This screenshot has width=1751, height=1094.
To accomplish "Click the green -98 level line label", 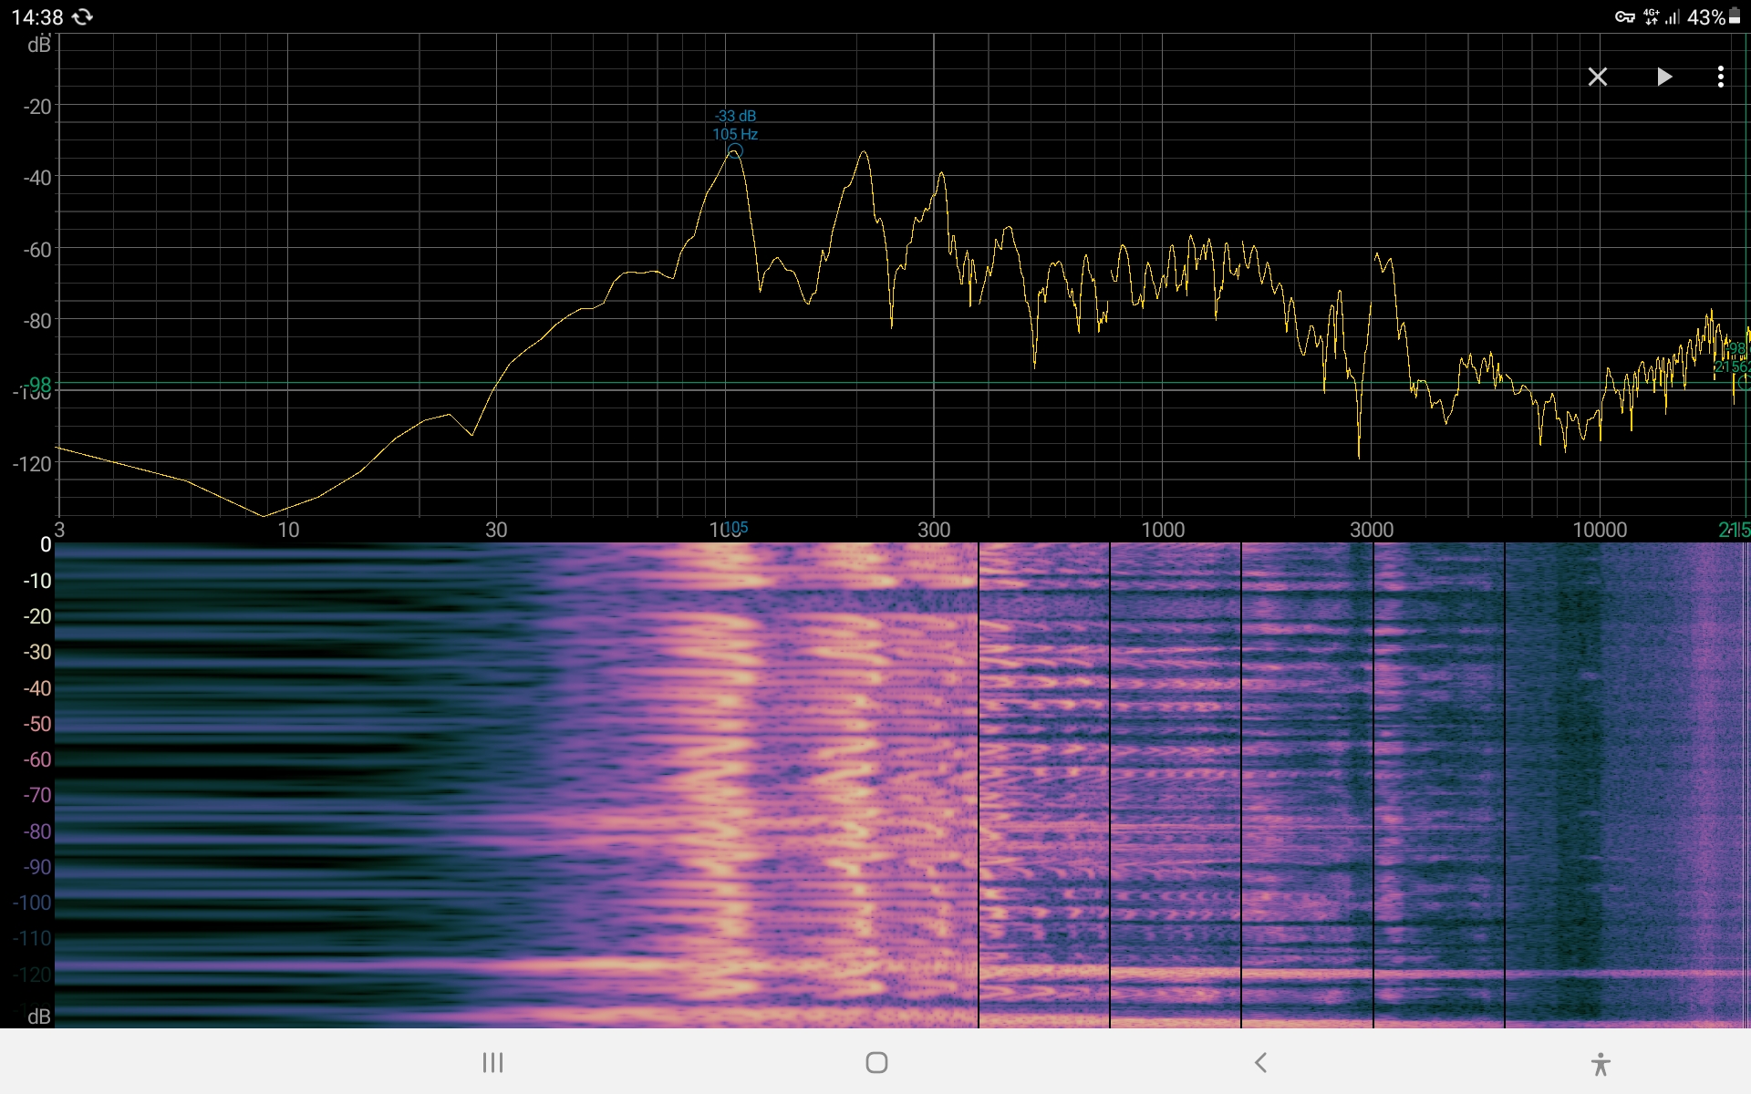I will (38, 384).
